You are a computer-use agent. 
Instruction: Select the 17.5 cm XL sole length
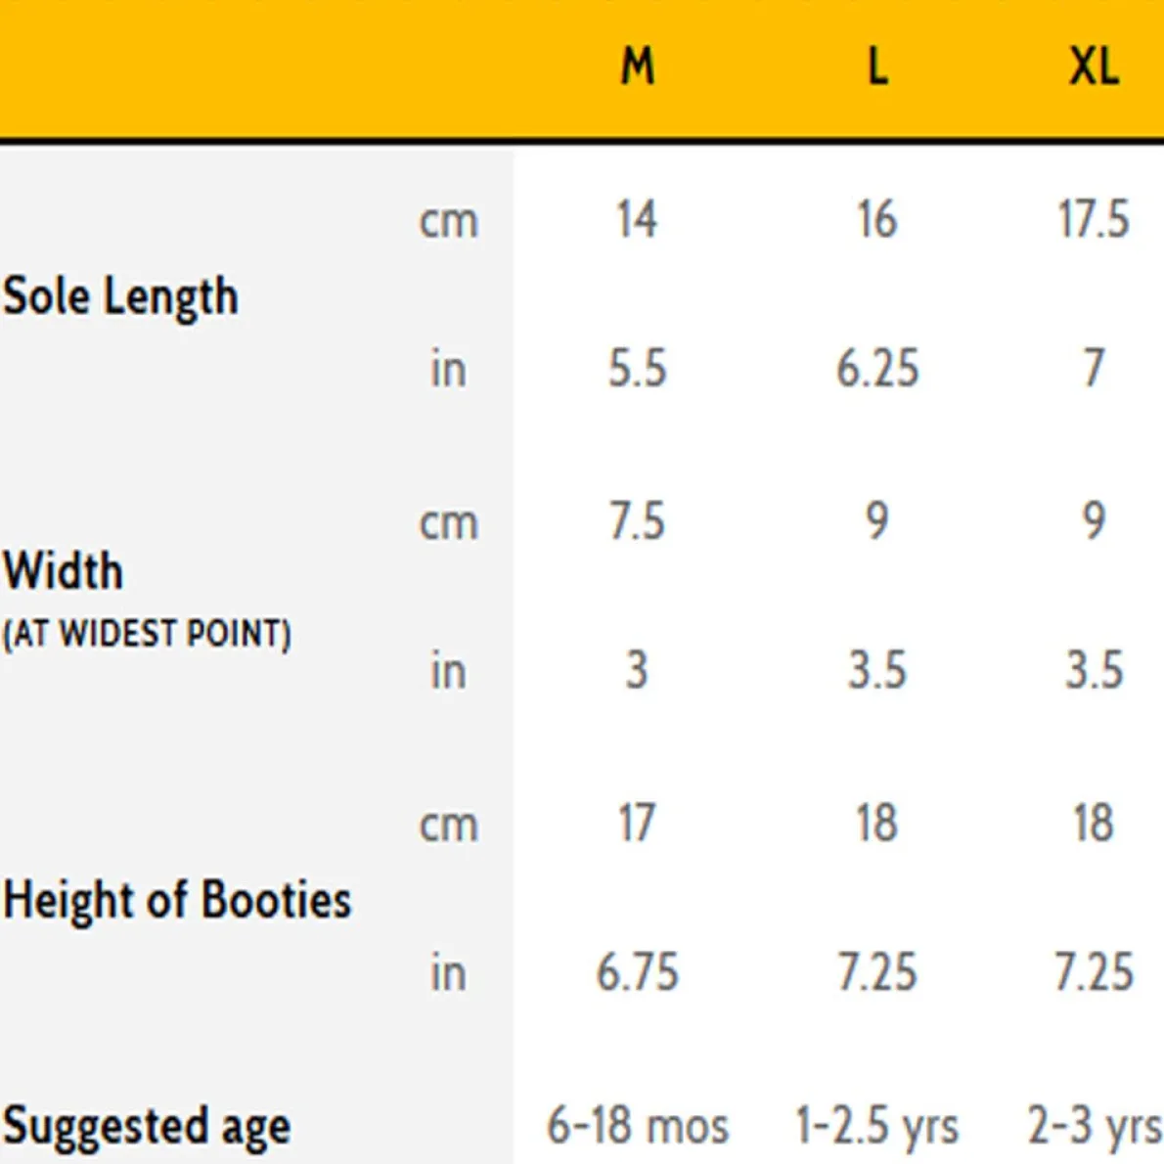coord(1094,219)
